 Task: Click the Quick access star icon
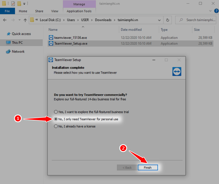[9, 34]
